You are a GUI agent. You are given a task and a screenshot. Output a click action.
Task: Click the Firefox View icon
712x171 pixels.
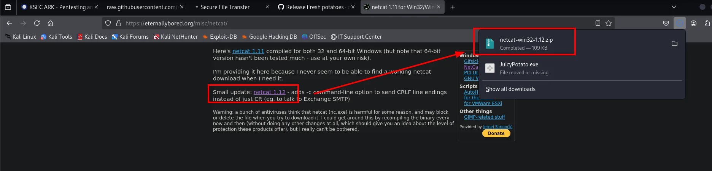pos(8,7)
